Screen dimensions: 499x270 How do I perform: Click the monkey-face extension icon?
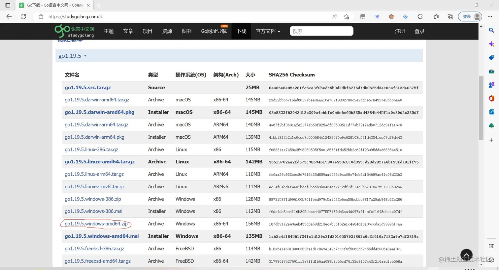(x=391, y=16)
